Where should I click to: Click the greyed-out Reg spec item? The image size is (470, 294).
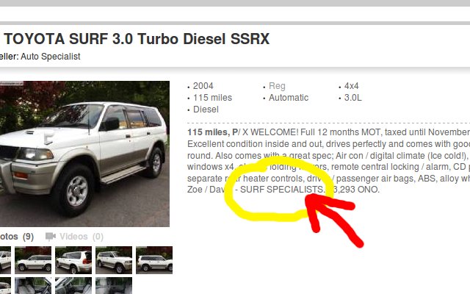click(277, 86)
